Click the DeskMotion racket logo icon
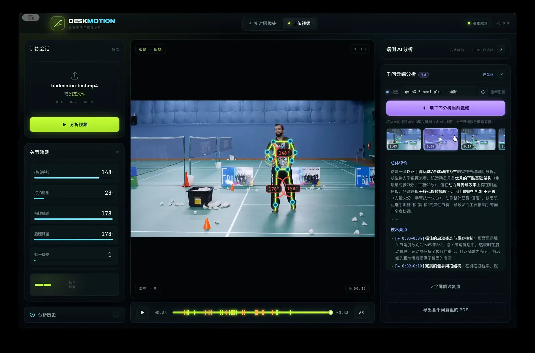 58,23
